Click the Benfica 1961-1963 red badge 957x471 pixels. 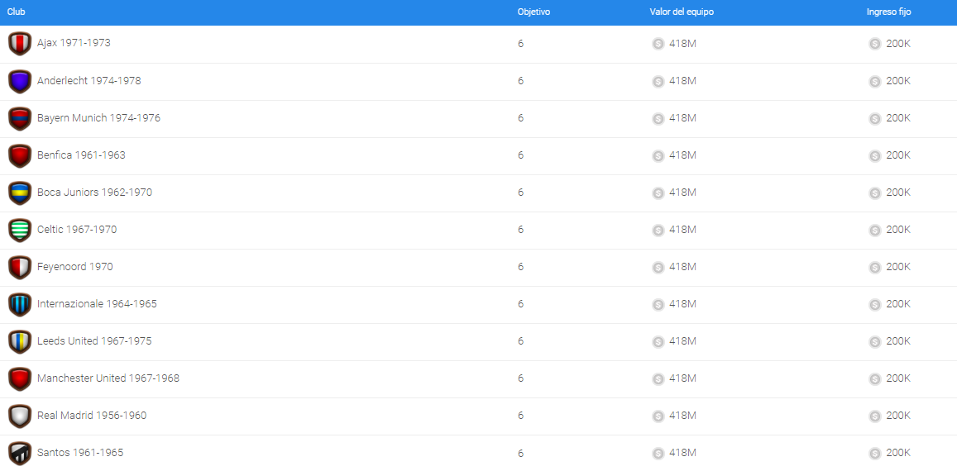click(x=20, y=155)
